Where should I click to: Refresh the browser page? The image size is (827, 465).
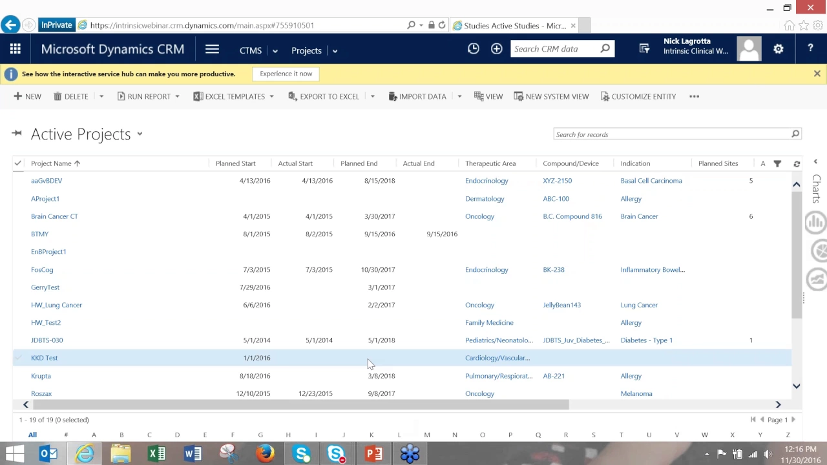[x=442, y=25]
